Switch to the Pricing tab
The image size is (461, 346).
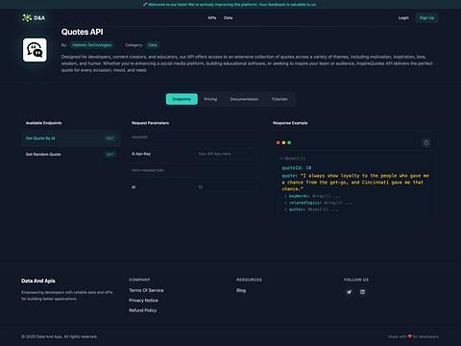[210, 99]
